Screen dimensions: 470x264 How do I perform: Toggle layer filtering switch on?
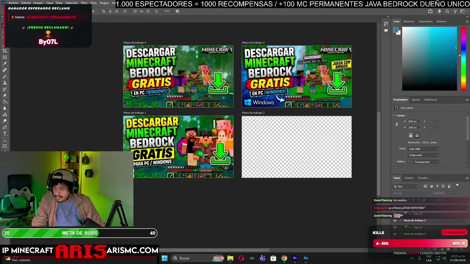click(457, 186)
